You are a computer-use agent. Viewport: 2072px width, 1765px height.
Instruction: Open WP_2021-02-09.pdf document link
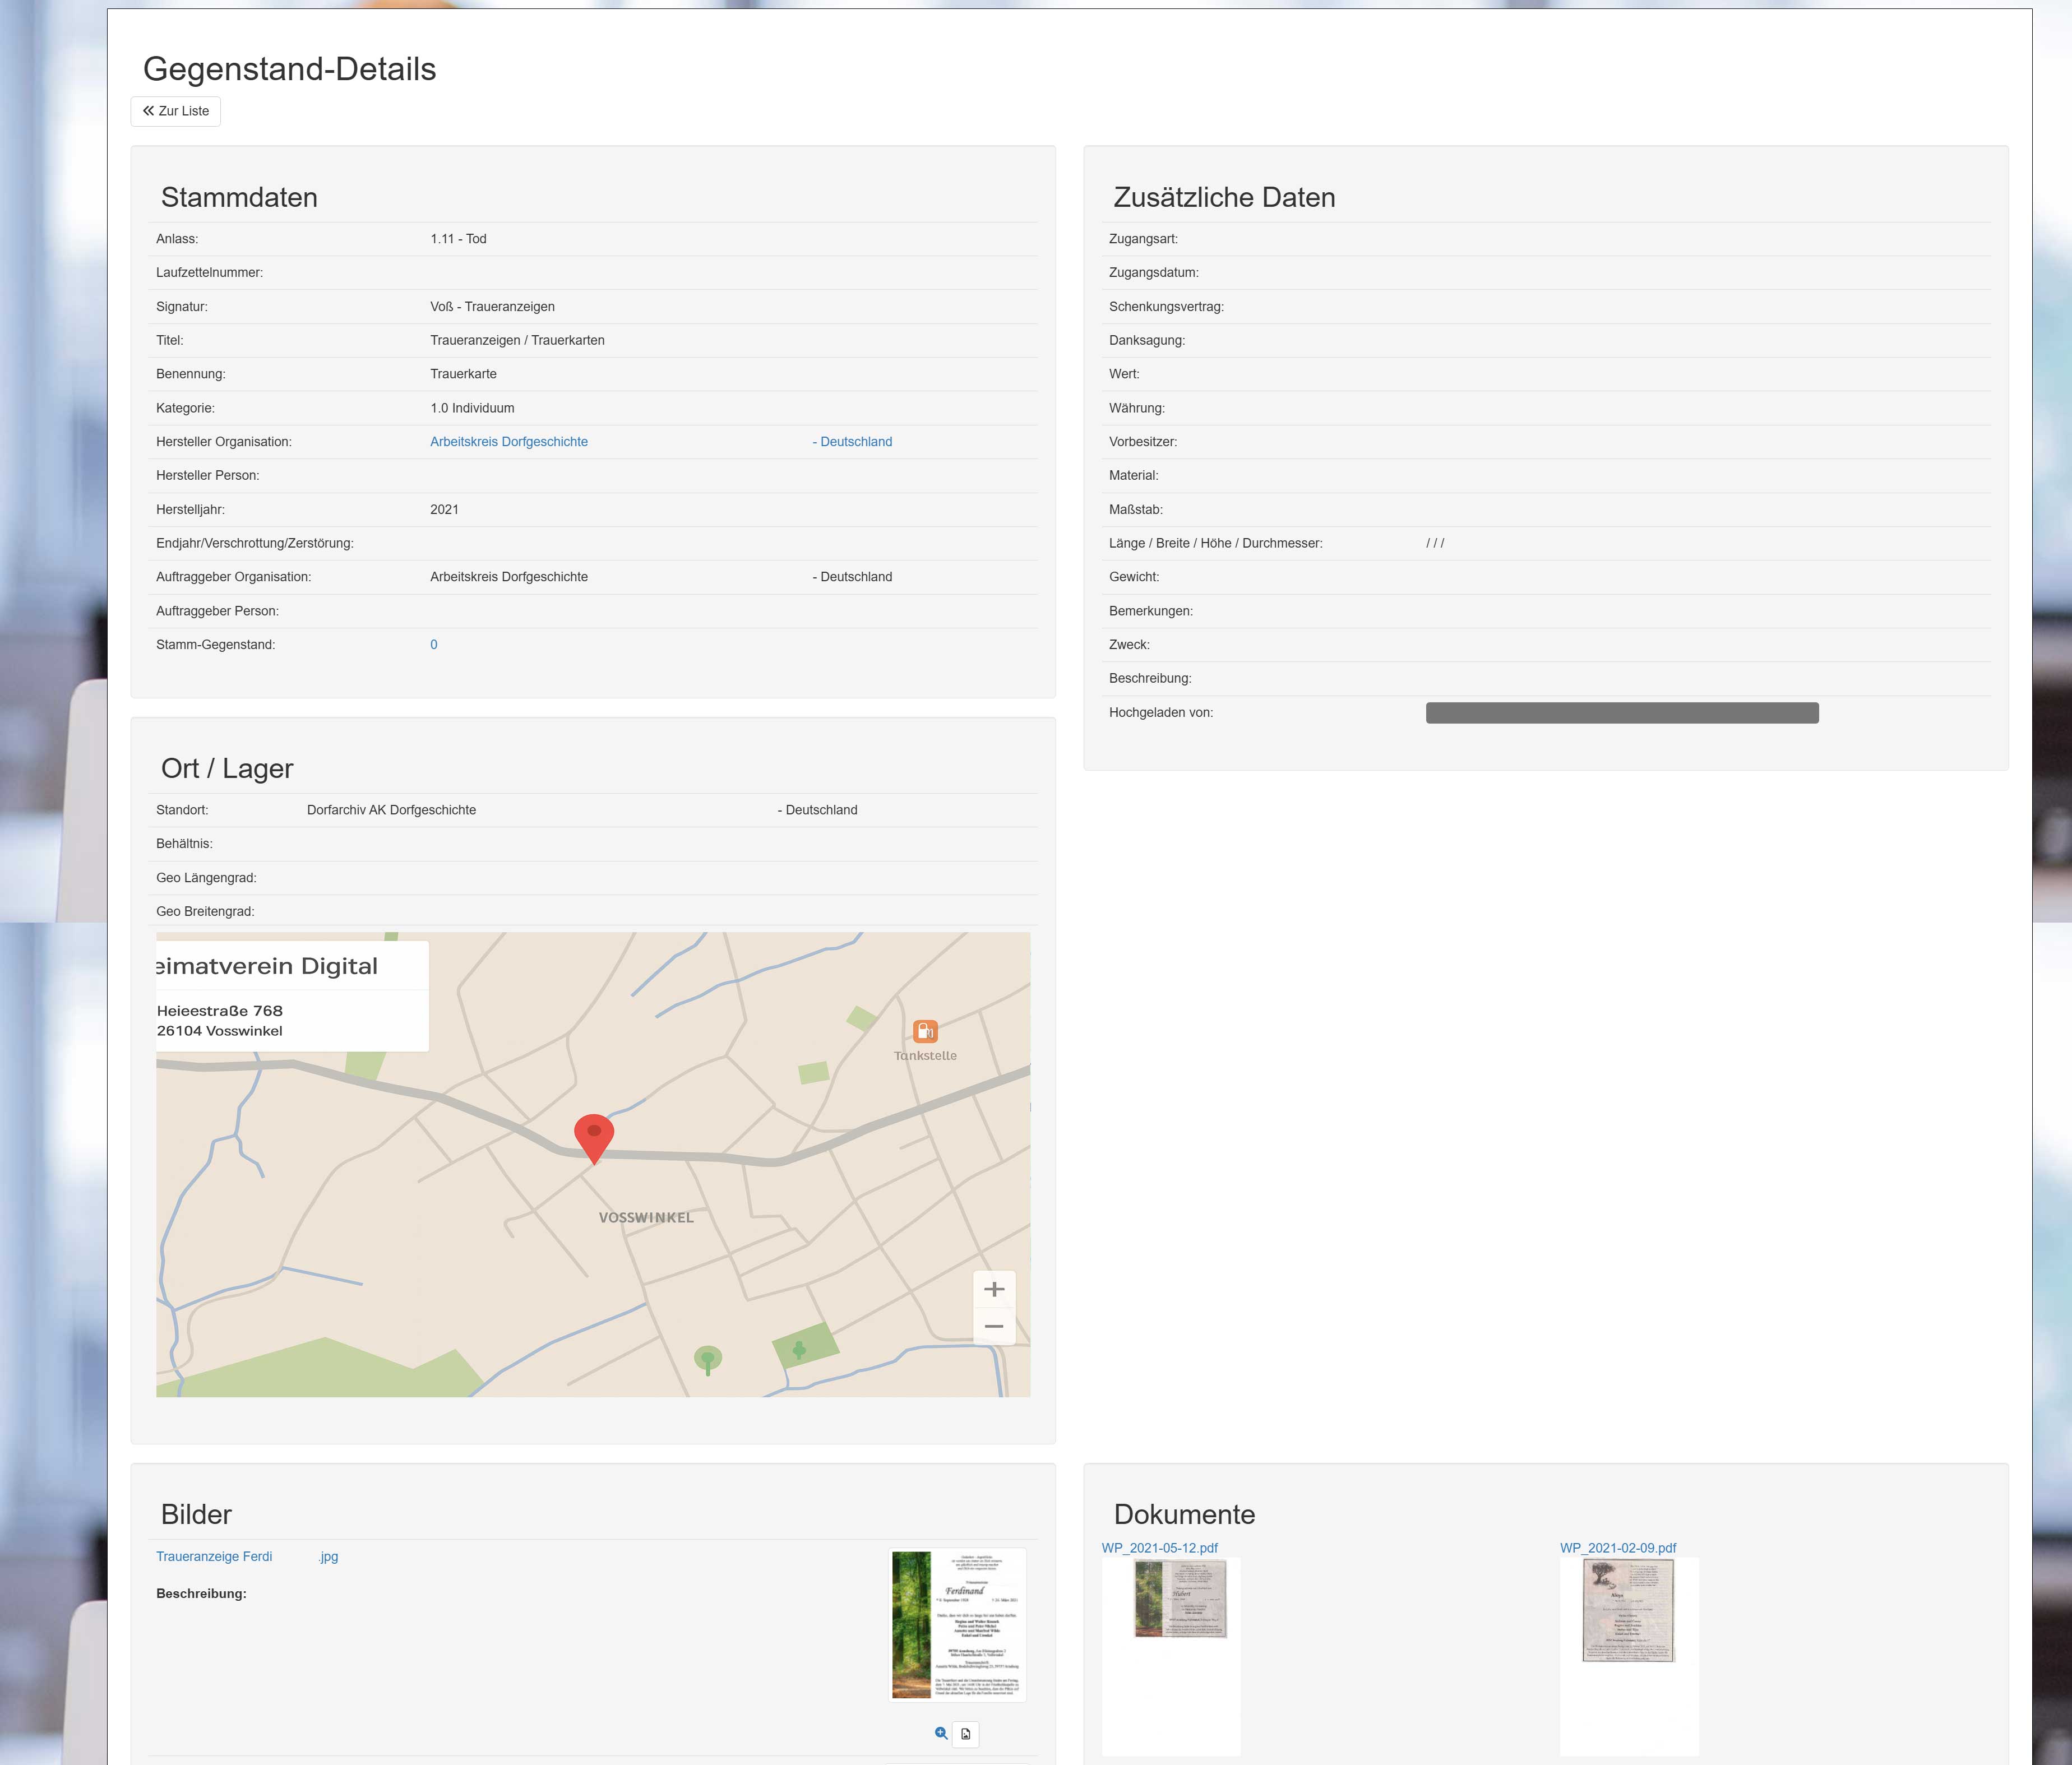point(1617,1548)
